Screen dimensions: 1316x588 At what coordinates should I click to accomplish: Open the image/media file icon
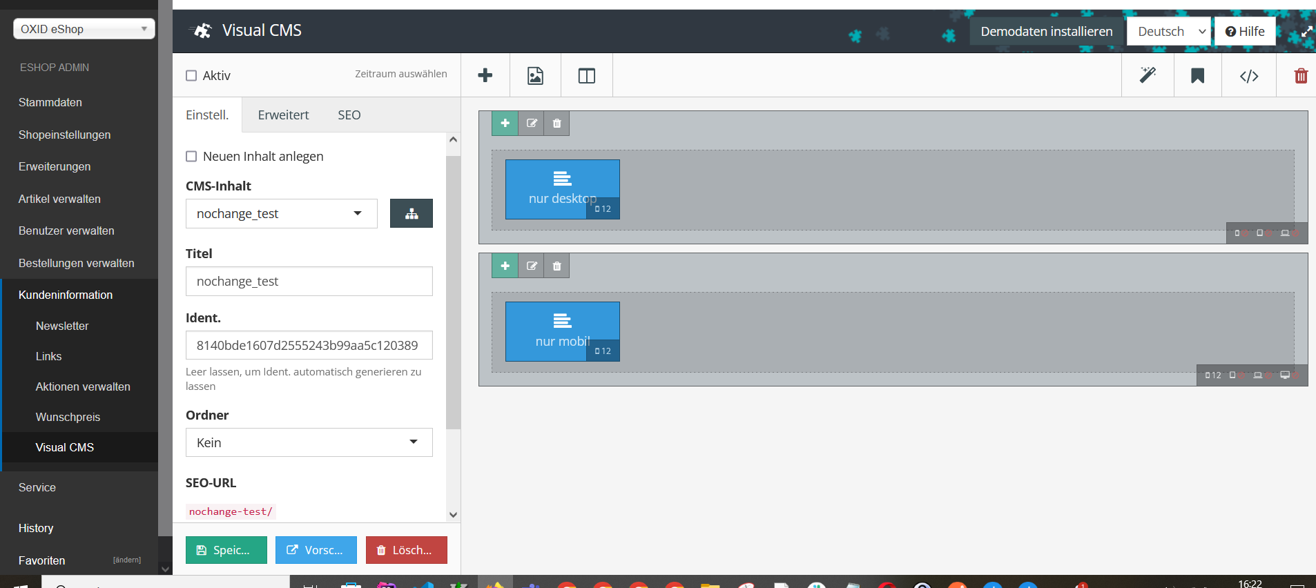tap(535, 75)
